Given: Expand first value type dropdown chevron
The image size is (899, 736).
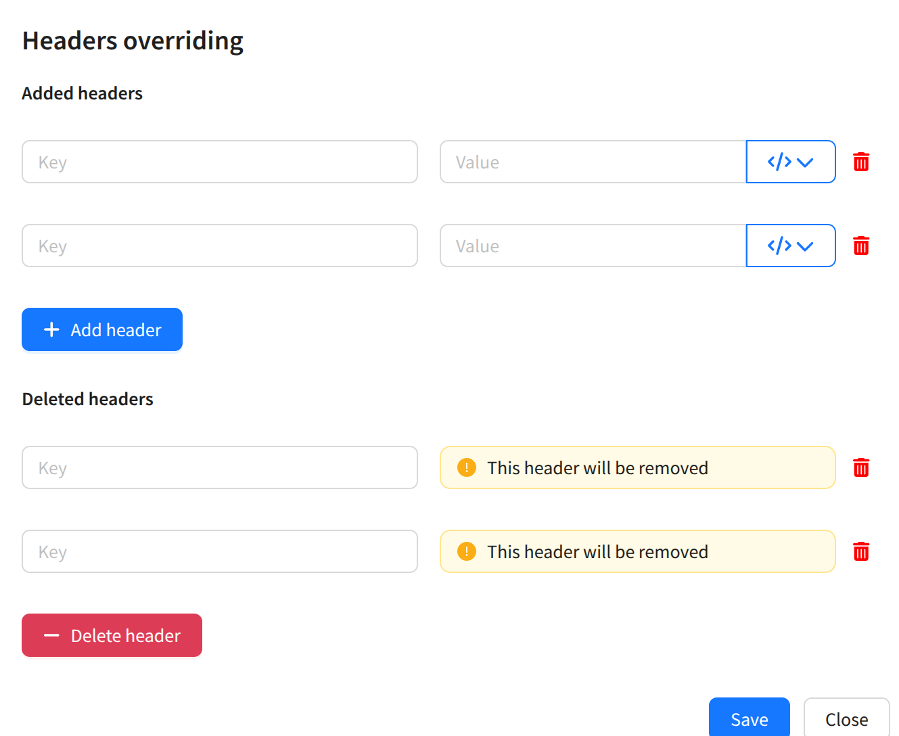Looking at the screenshot, I should pyautogui.click(x=805, y=162).
